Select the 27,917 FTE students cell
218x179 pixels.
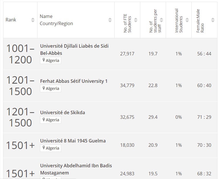coord(127,54)
